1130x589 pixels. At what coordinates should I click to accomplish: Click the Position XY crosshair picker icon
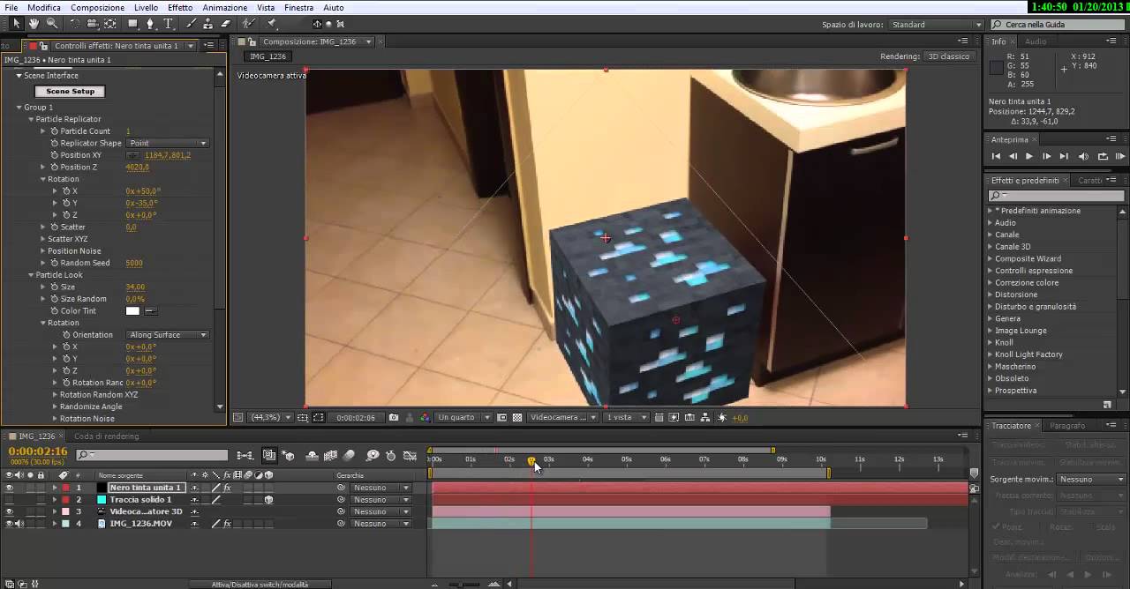[133, 155]
